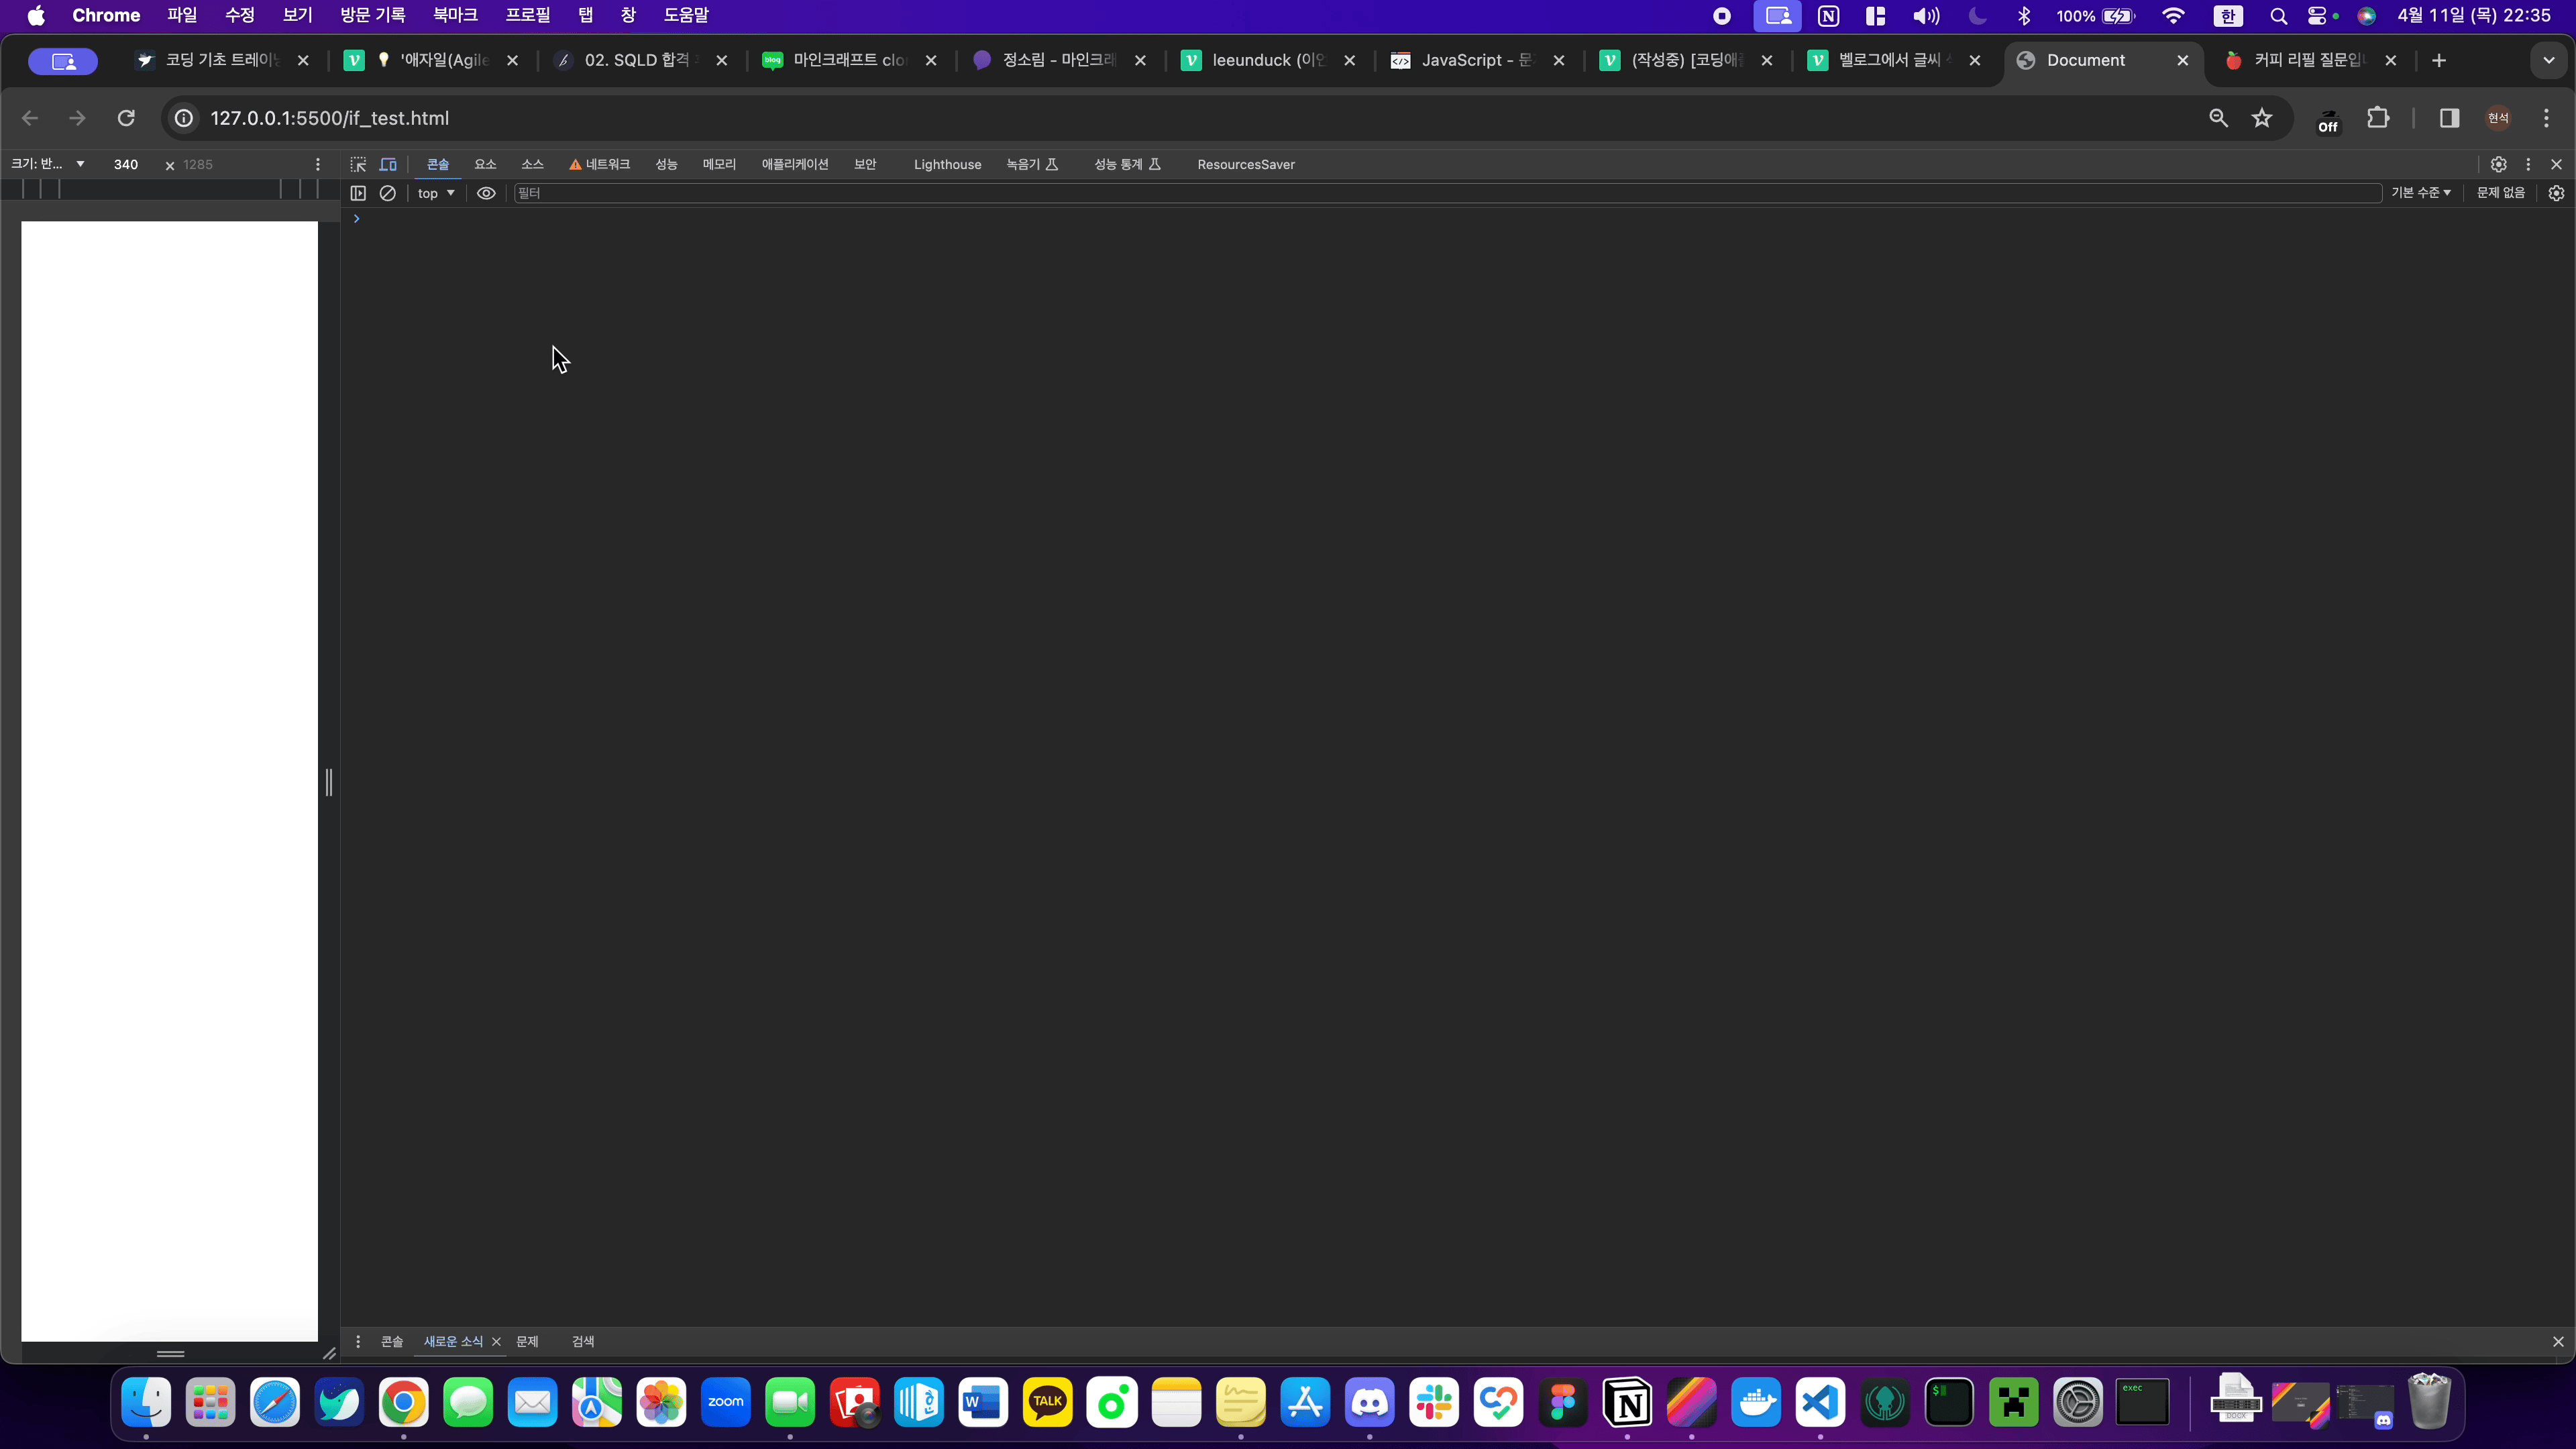Switch to the 요소 Elements tab
This screenshot has width=2576, height=1449.
(x=485, y=164)
